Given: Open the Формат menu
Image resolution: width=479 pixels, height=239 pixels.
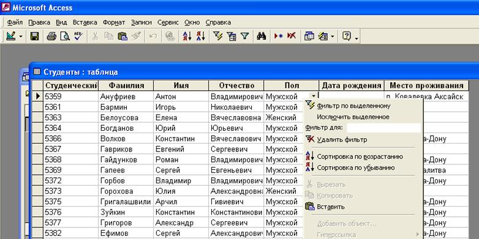Looking at the screenshot, I should pyautogui.click(x=114, y=22).
